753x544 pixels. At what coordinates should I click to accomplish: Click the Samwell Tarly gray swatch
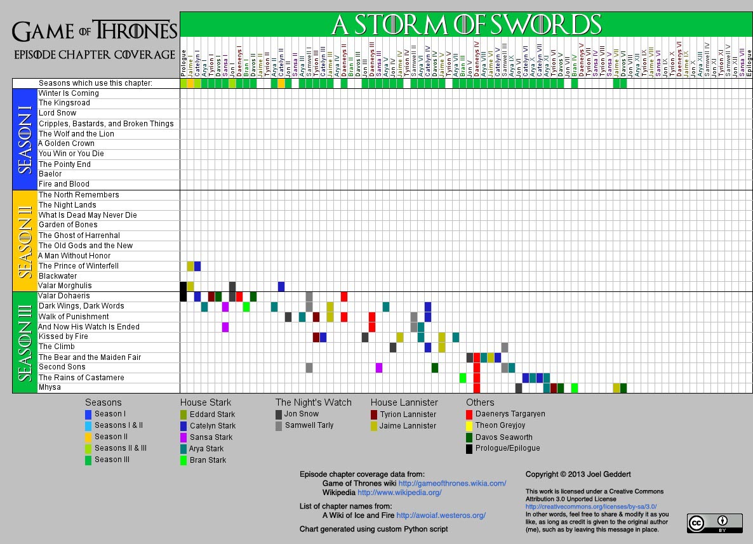click(279, 426)
